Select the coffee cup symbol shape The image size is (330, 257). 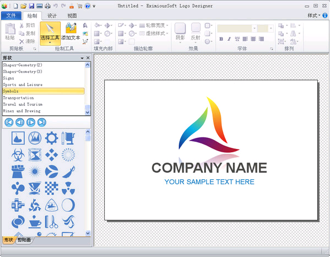coord(35,222)
